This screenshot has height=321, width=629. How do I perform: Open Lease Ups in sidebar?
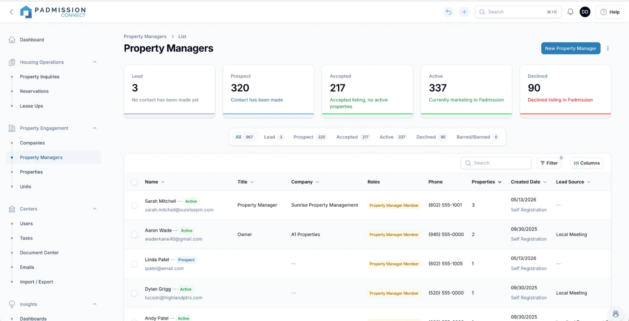coord(31,106)
